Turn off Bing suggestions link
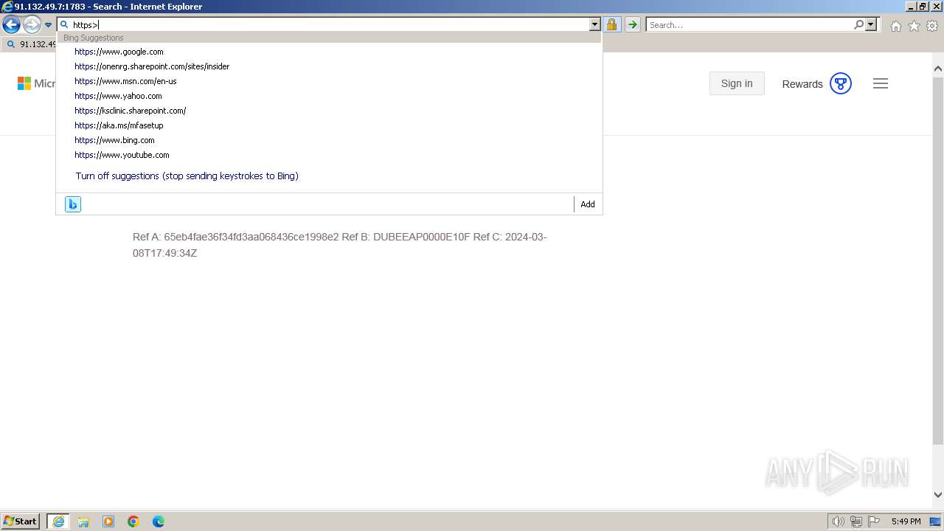 click(x=187, y=176)
